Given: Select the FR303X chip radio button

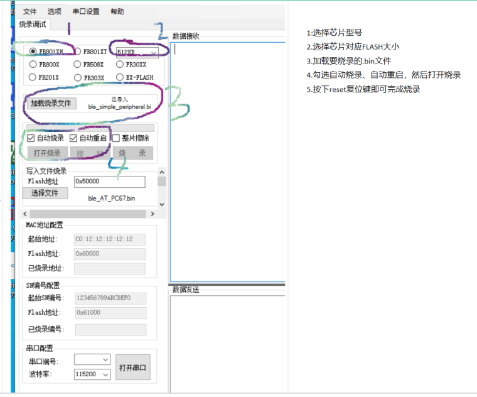Looking at the screenshot, I should (x=78, y=78).
